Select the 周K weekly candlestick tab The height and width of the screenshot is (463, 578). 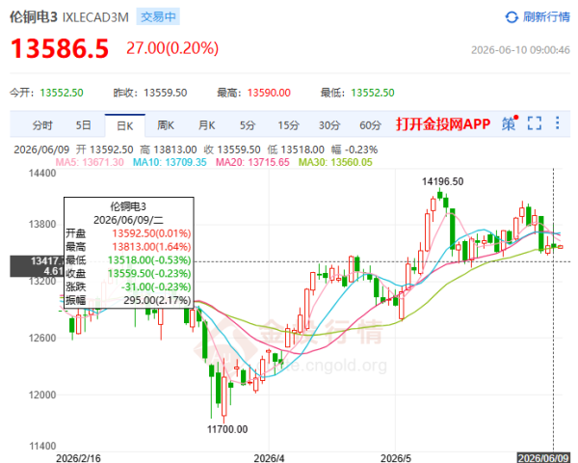pyautogui.click(x=166, y=125)
